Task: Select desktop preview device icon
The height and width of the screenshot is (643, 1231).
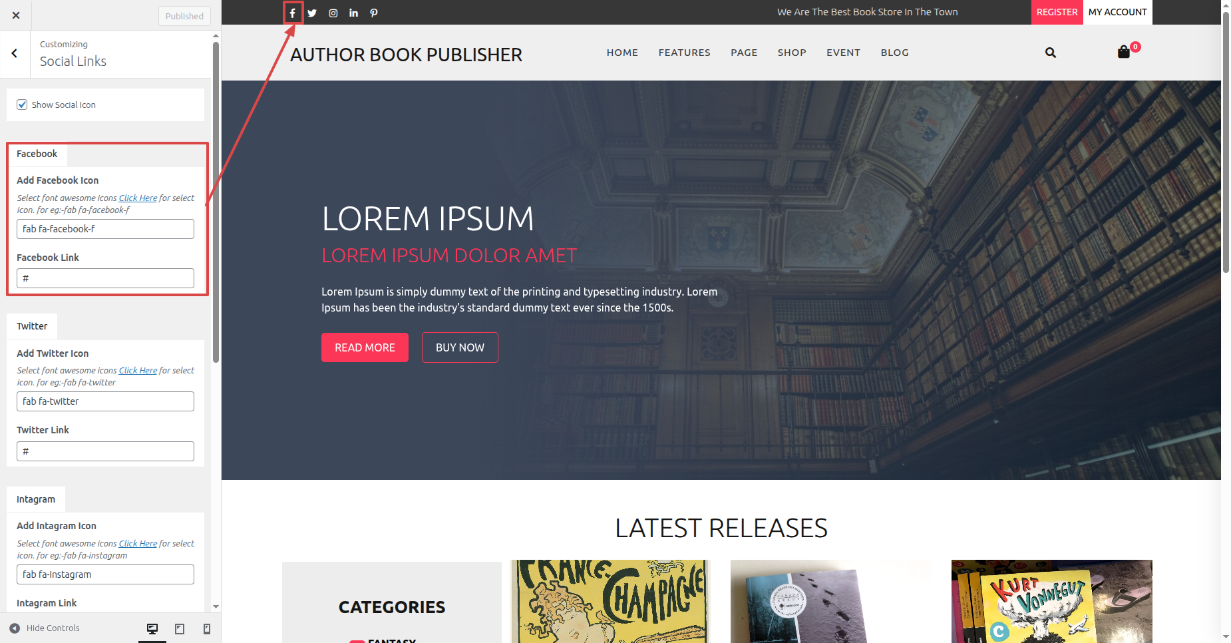Action: coord(152,628)
